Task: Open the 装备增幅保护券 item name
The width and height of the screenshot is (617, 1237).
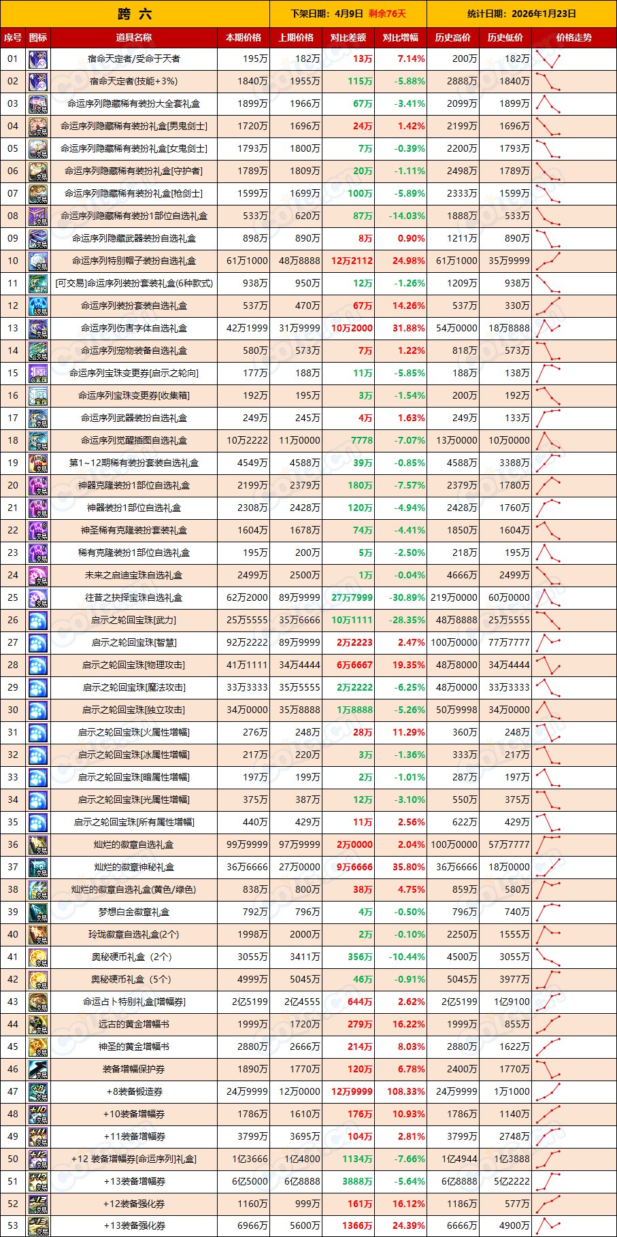Action: [134, 1070]
